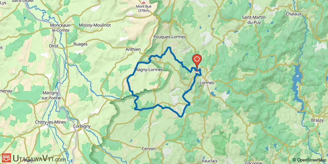Select the Lormes town label
328x164 pixels.
tap(207, 83)
